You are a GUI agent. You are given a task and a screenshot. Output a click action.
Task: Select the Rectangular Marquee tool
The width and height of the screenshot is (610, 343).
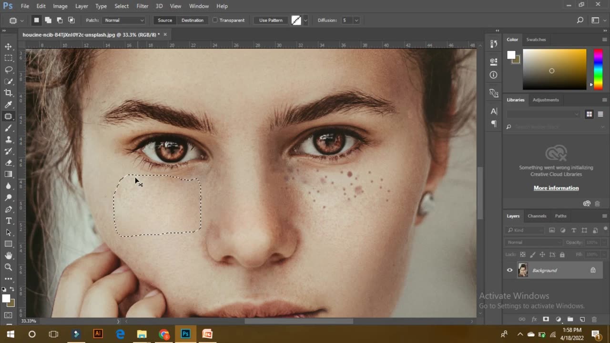[x=9, y=58]
